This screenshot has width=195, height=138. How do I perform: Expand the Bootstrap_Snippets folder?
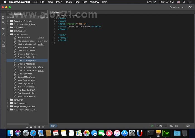click(8, 21)
